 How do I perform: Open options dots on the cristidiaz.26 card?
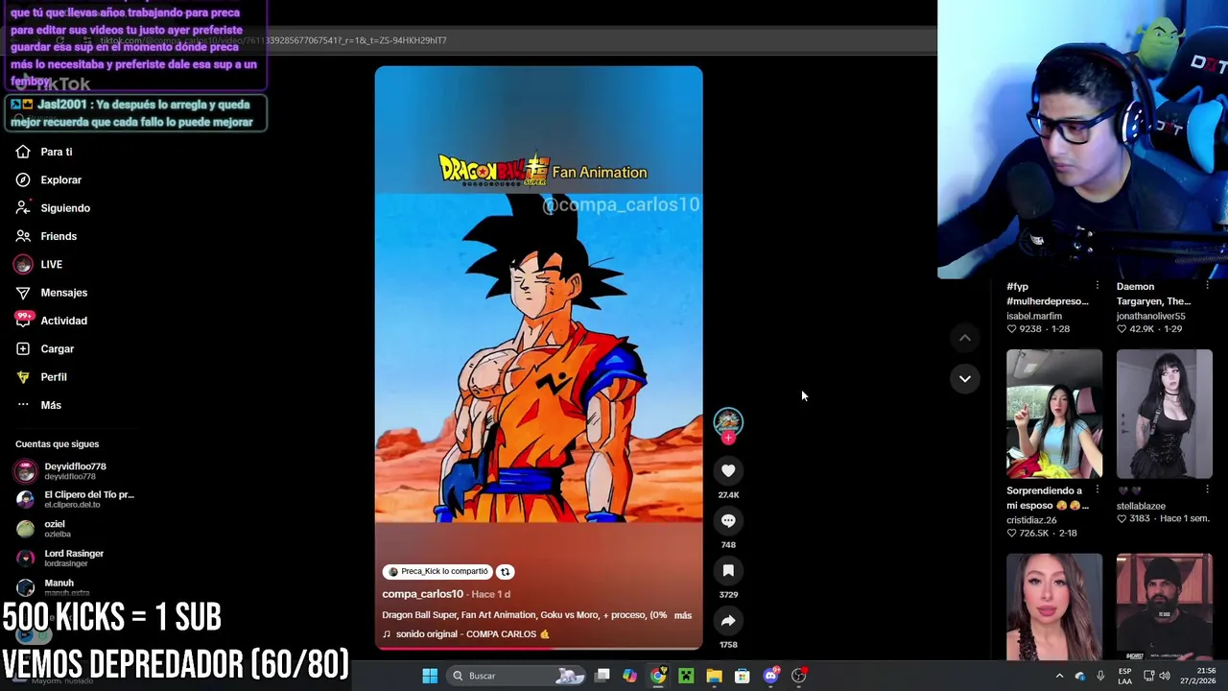pyautogui.click(x=1097, y=490)
